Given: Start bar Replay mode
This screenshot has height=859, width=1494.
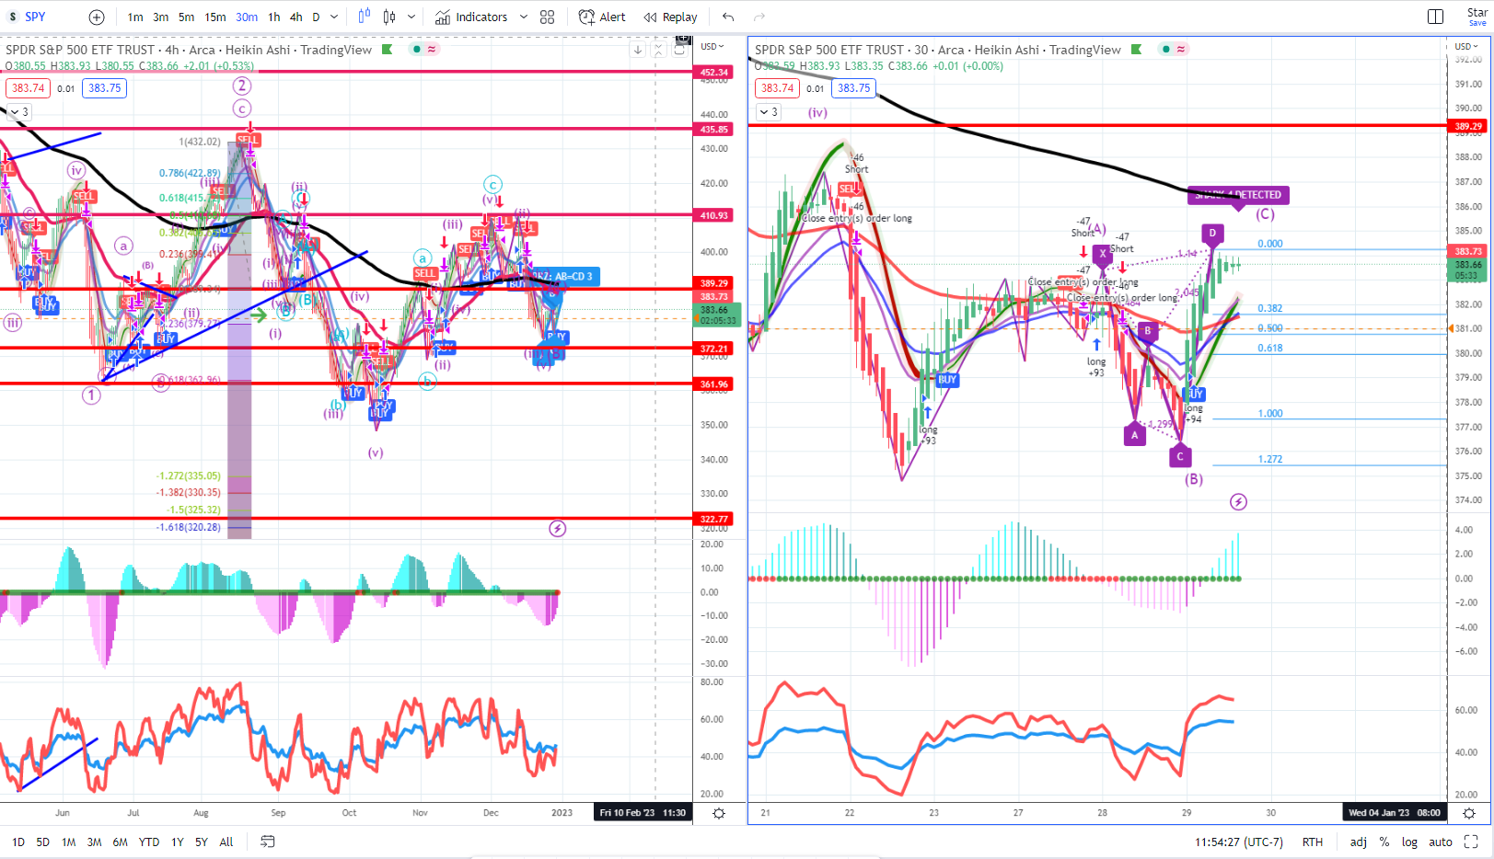Looking at the screenshot, I should (x=670, y=17).
